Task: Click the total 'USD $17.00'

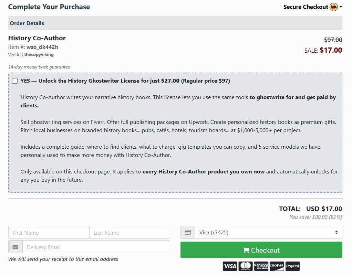Action: coord(324,209)
